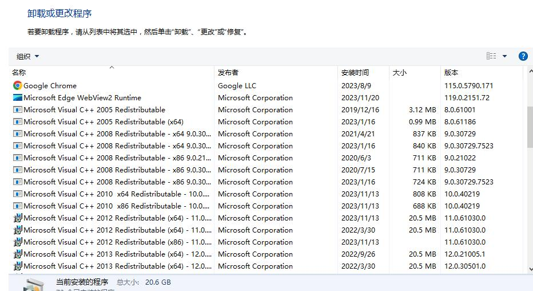The width and height of the screenshot is (533, 291).
Task: Select Visual C++ 2010 x86 Redistributable name
Action: click(x=116, y=206)
